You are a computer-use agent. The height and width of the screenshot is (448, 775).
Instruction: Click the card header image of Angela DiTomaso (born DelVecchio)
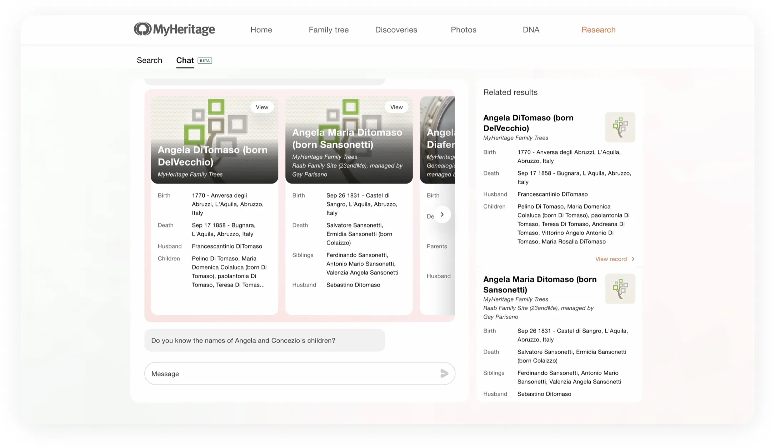pos(214,140)
